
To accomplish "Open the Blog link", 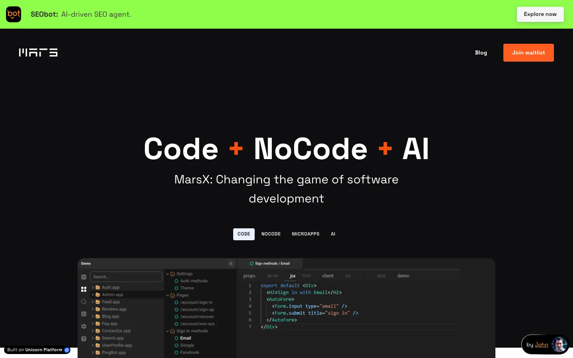I will [481, 53].
